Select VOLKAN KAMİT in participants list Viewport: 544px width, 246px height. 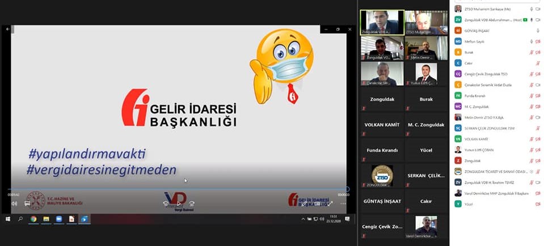(x=497, y=139)
